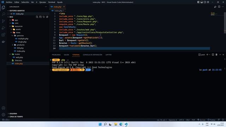Open 404.php in views folder
This screenshot has width=226, height=127.
click(20, 48)
